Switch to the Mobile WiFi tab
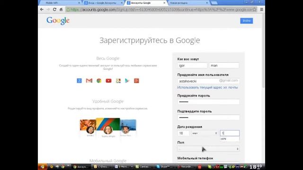Image resolution: width=303 pixels, height=170 pixels. [x=60, y=3]
